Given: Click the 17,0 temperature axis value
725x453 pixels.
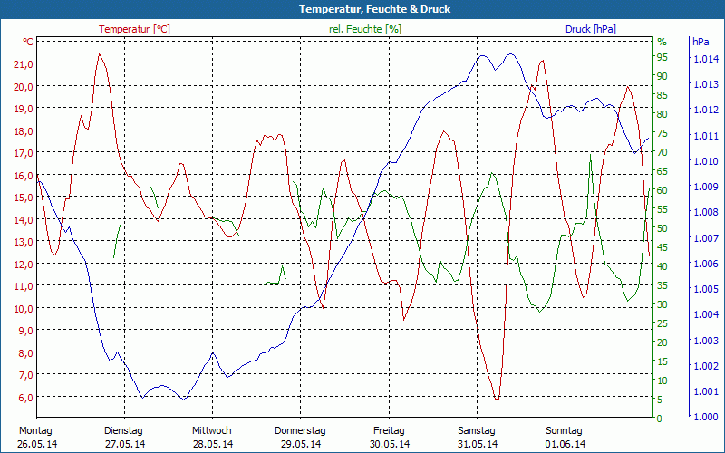Looking at the screenshot, I should coord(24,153).
